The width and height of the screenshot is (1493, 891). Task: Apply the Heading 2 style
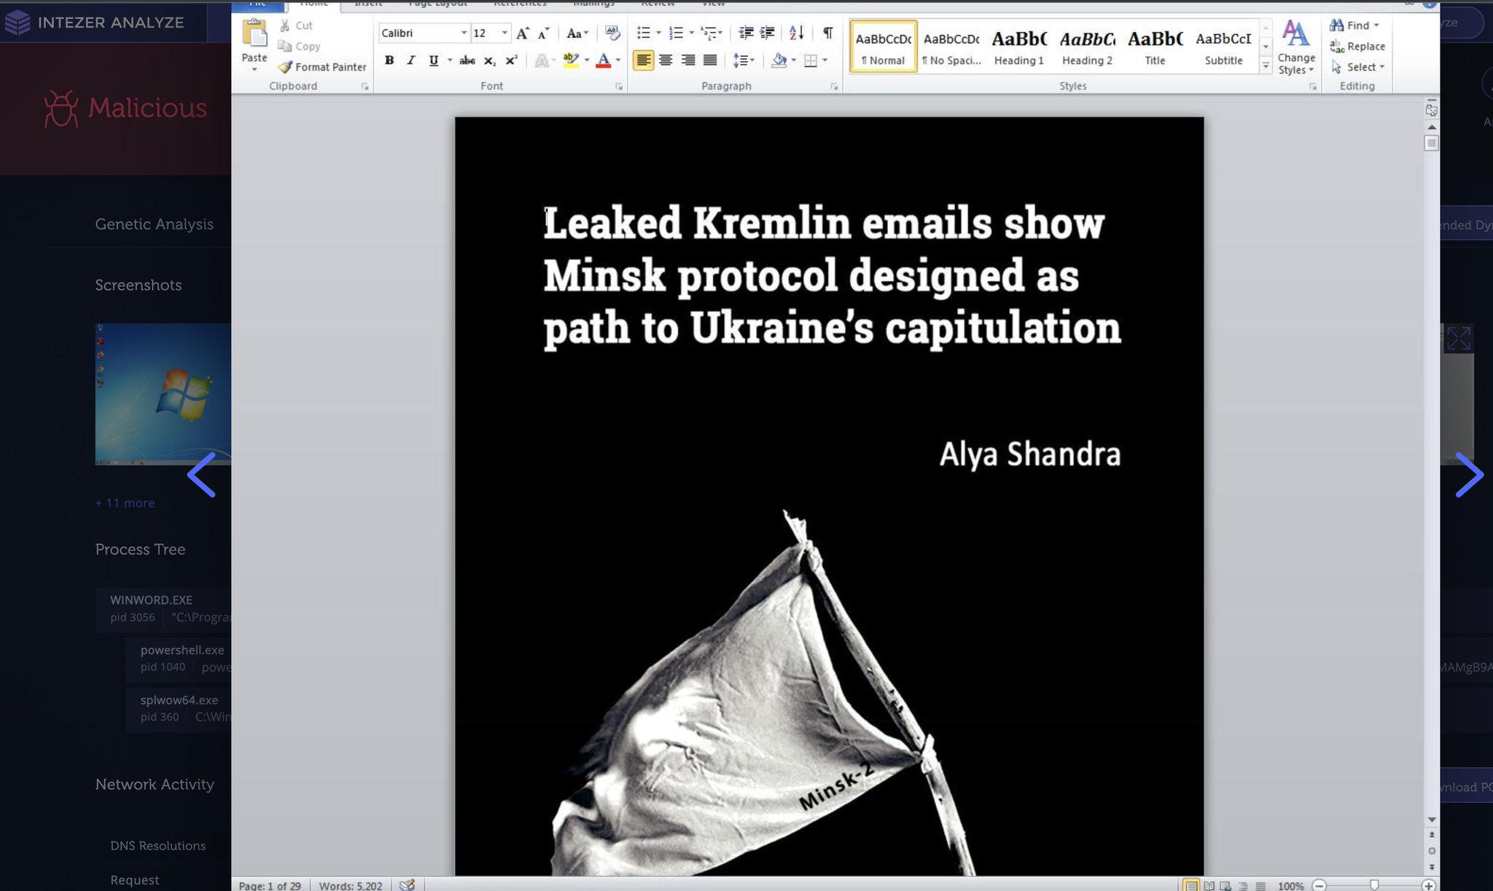[1087, 47]
